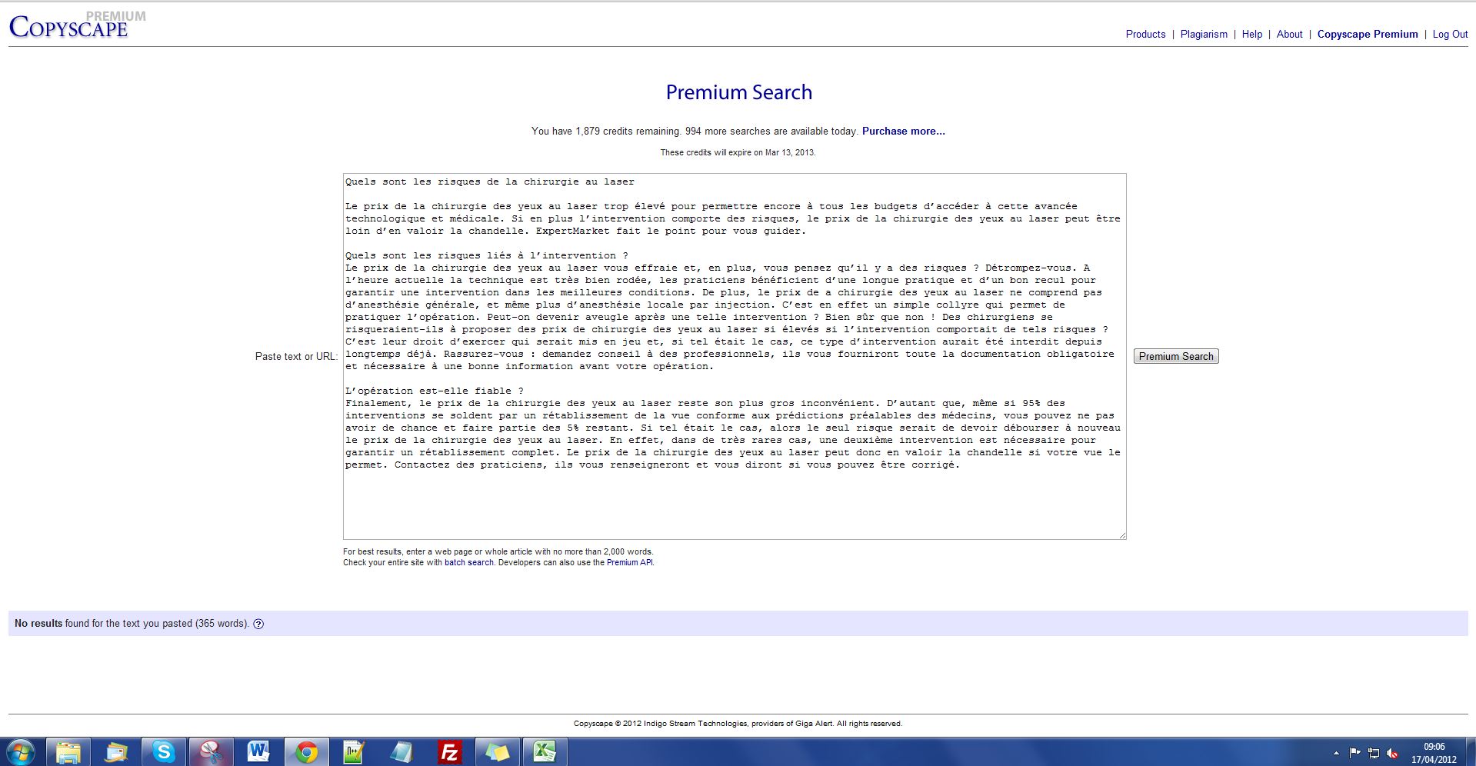Open Windows Explorer folder icon
1476x766 pixels.
68,751
